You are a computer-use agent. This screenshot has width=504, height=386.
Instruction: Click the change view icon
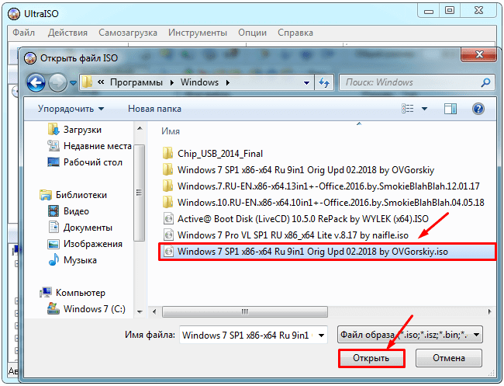pos(408,109)
